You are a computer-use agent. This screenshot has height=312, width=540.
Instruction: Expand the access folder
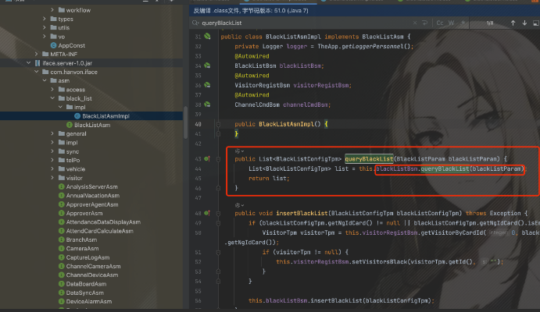[x=52, y=90]
